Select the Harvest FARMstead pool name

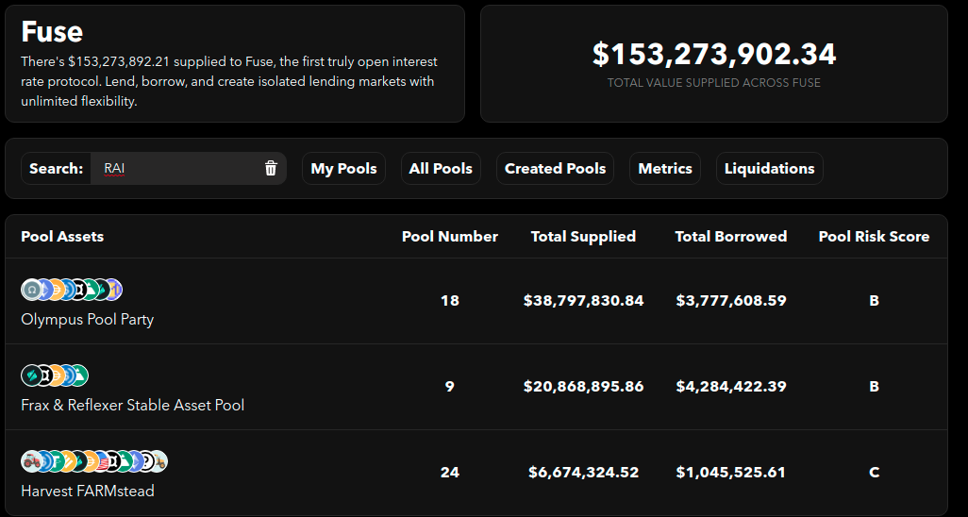coord(87,491)
